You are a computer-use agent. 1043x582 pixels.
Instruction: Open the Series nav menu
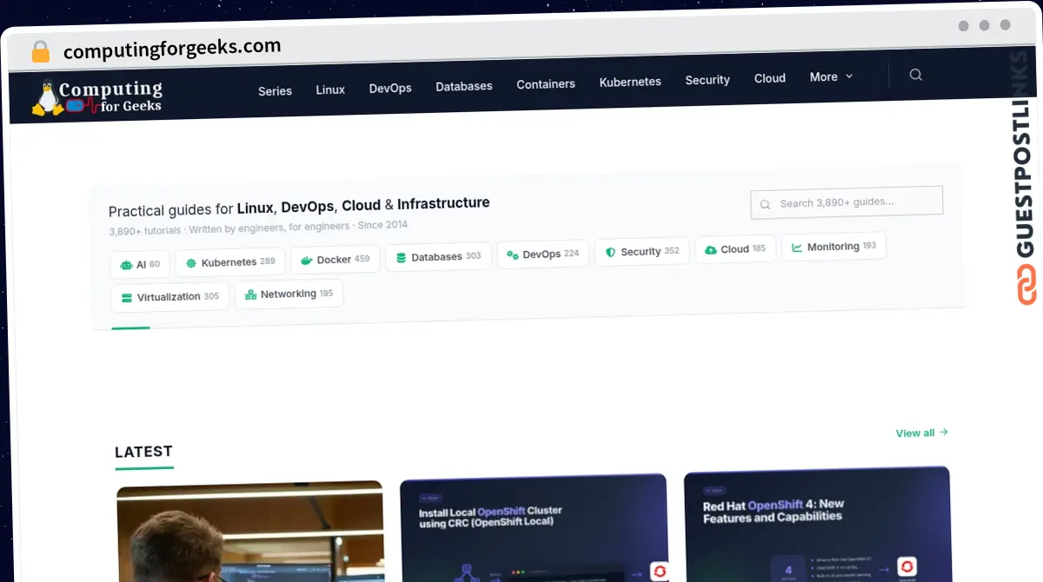pyautogui.click(x=275, y=90)
